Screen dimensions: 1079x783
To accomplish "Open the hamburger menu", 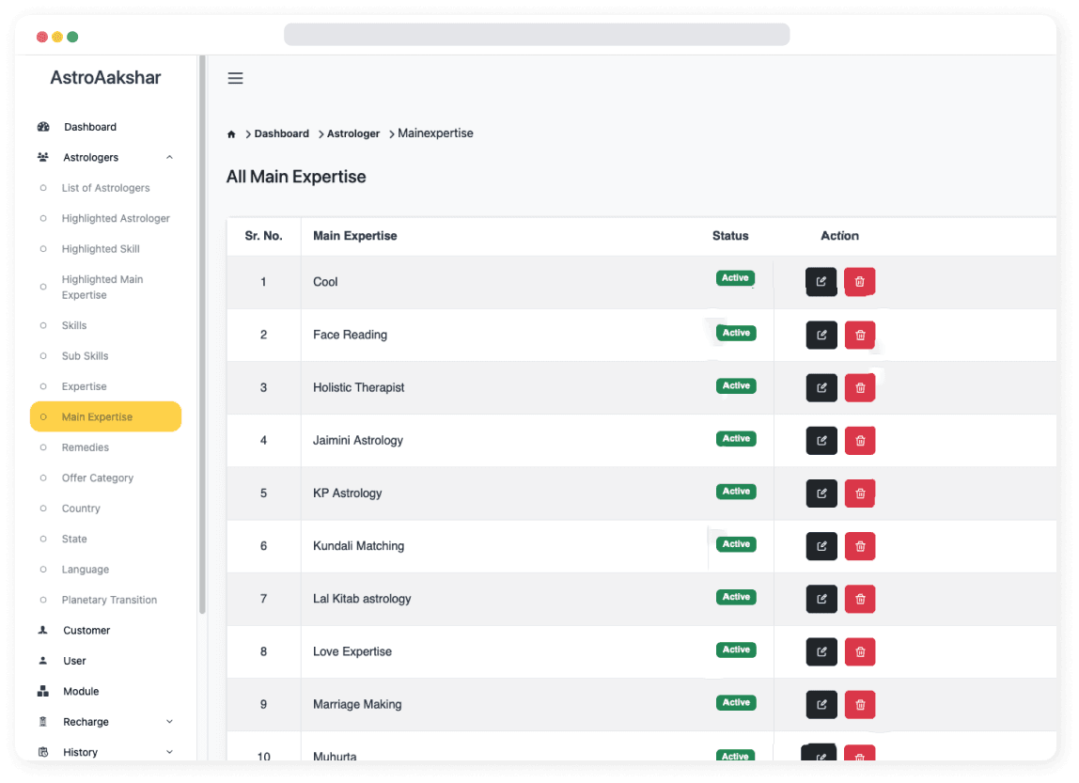I will coord(235,78).
